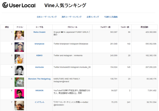Select follower count 261,040
This screenshot has width=159, height=111.
(114, 44)
